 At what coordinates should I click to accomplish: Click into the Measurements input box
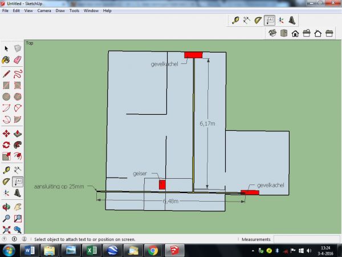(x=307, y=239)
